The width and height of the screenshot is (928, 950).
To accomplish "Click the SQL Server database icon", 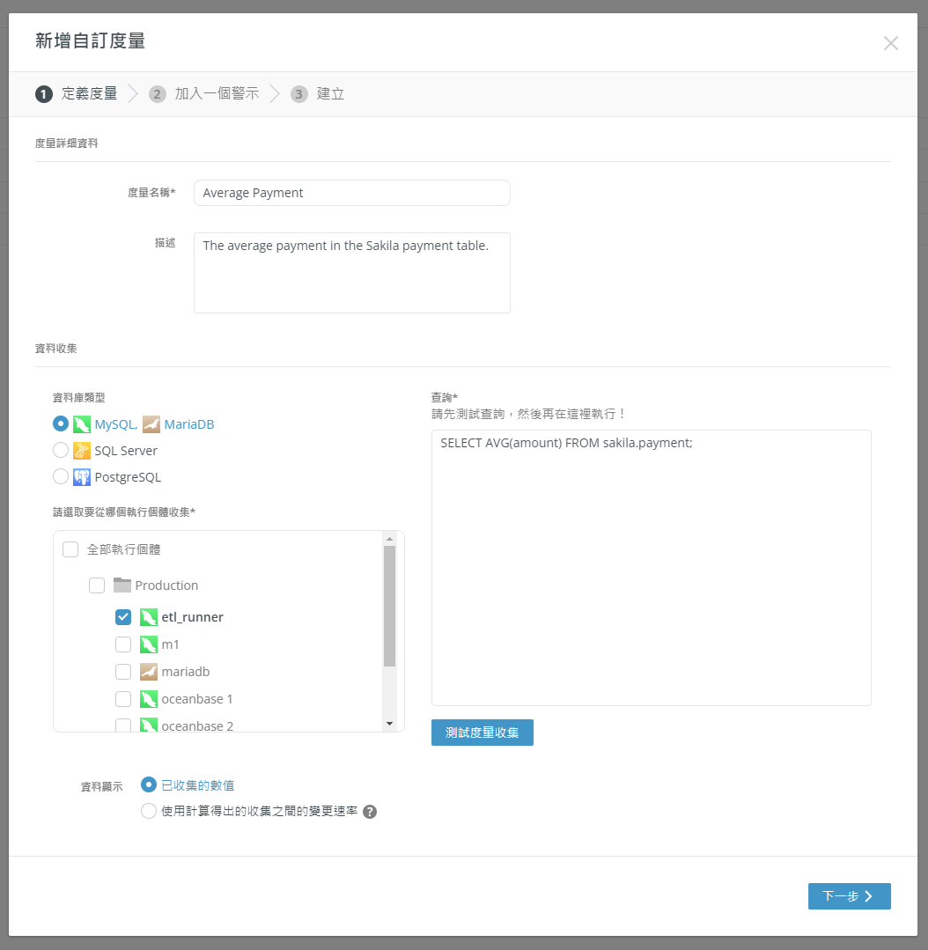I will click(x=82, y=451).
